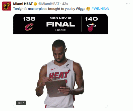
Task: Click the @MiamiHEAT handle
Action: pos(49,4)
